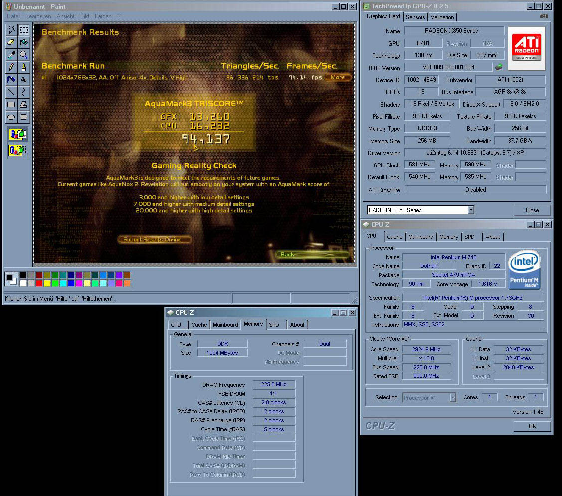Click the Memory Size 1024 MBytes value
The height and width of the screenshot is (496, 562).
coord(222,353)
